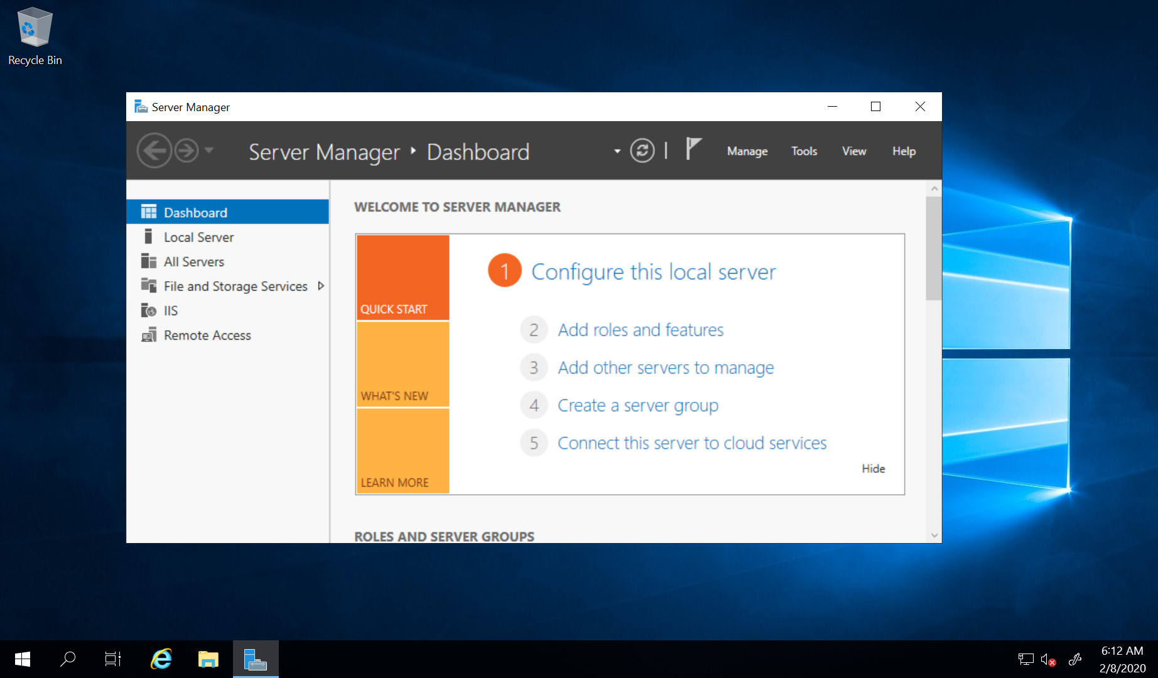The image size is (1158, 678).
Task: Click Connect this server to cloud services
Action: (x=692, y=443)
